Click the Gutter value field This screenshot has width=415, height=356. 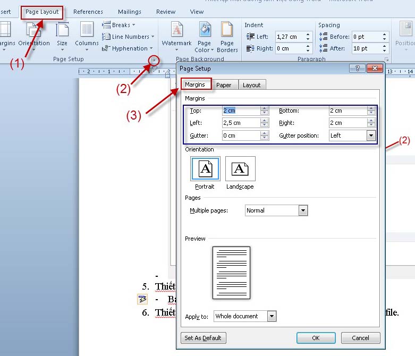241,135
